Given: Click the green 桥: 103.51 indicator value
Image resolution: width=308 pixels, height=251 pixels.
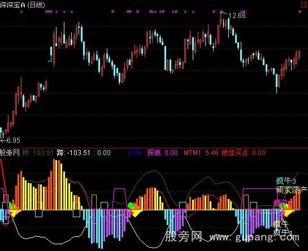Looking at the screenshot, I should (x=38, y=152).
